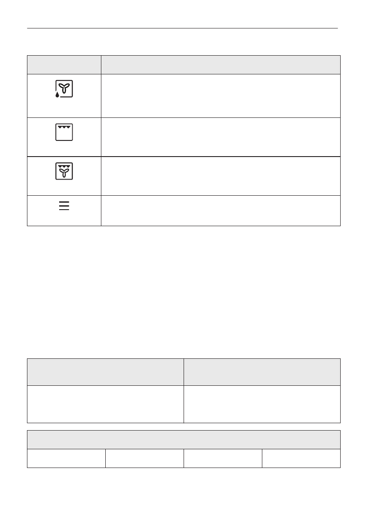
Task: Click empty description cell beside fan-and-drop icon
Action: point(220,96)
